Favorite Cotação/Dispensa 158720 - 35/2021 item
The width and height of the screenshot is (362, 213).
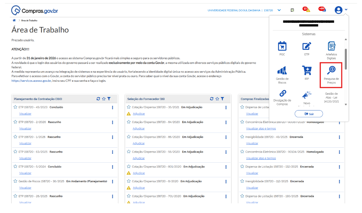[129, 107]
